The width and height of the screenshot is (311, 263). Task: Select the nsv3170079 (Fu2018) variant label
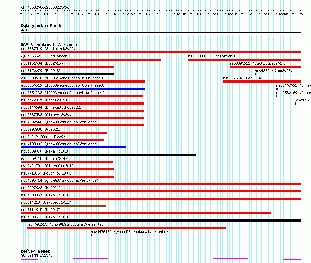click(41, 71)
